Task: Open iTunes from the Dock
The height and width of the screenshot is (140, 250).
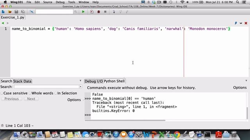Action: point(116,135)
